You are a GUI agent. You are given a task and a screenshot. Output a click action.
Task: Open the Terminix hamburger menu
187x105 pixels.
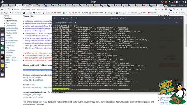click(x=169, y=18)
